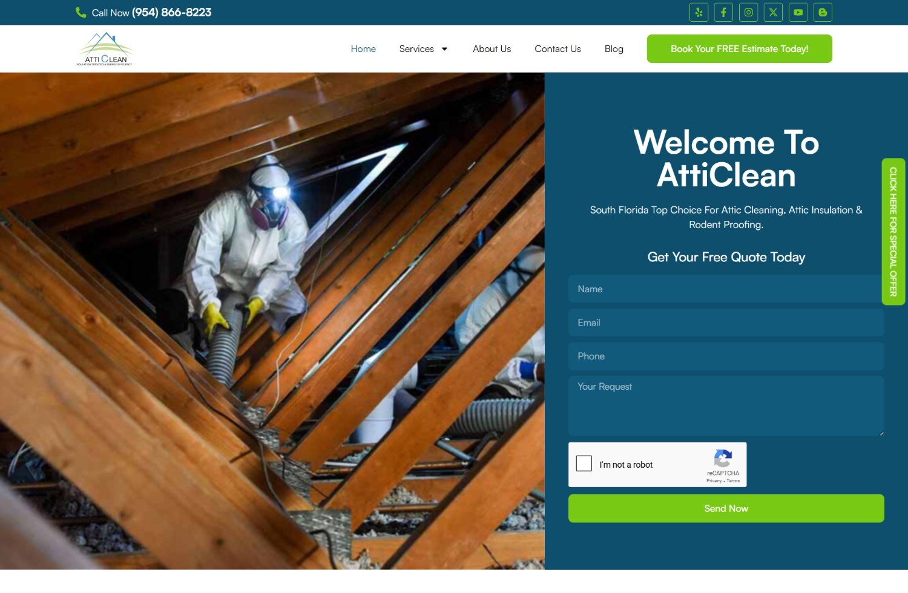This screenshot has height=593, width=908.
Task: Click the green phone icon
Action: point(81,13)
